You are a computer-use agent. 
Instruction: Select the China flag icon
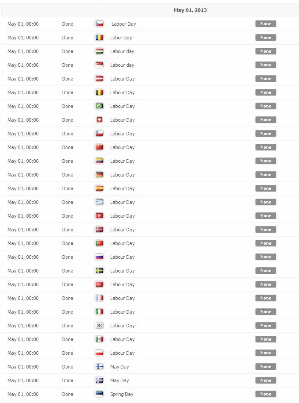(x=99, y=147)
